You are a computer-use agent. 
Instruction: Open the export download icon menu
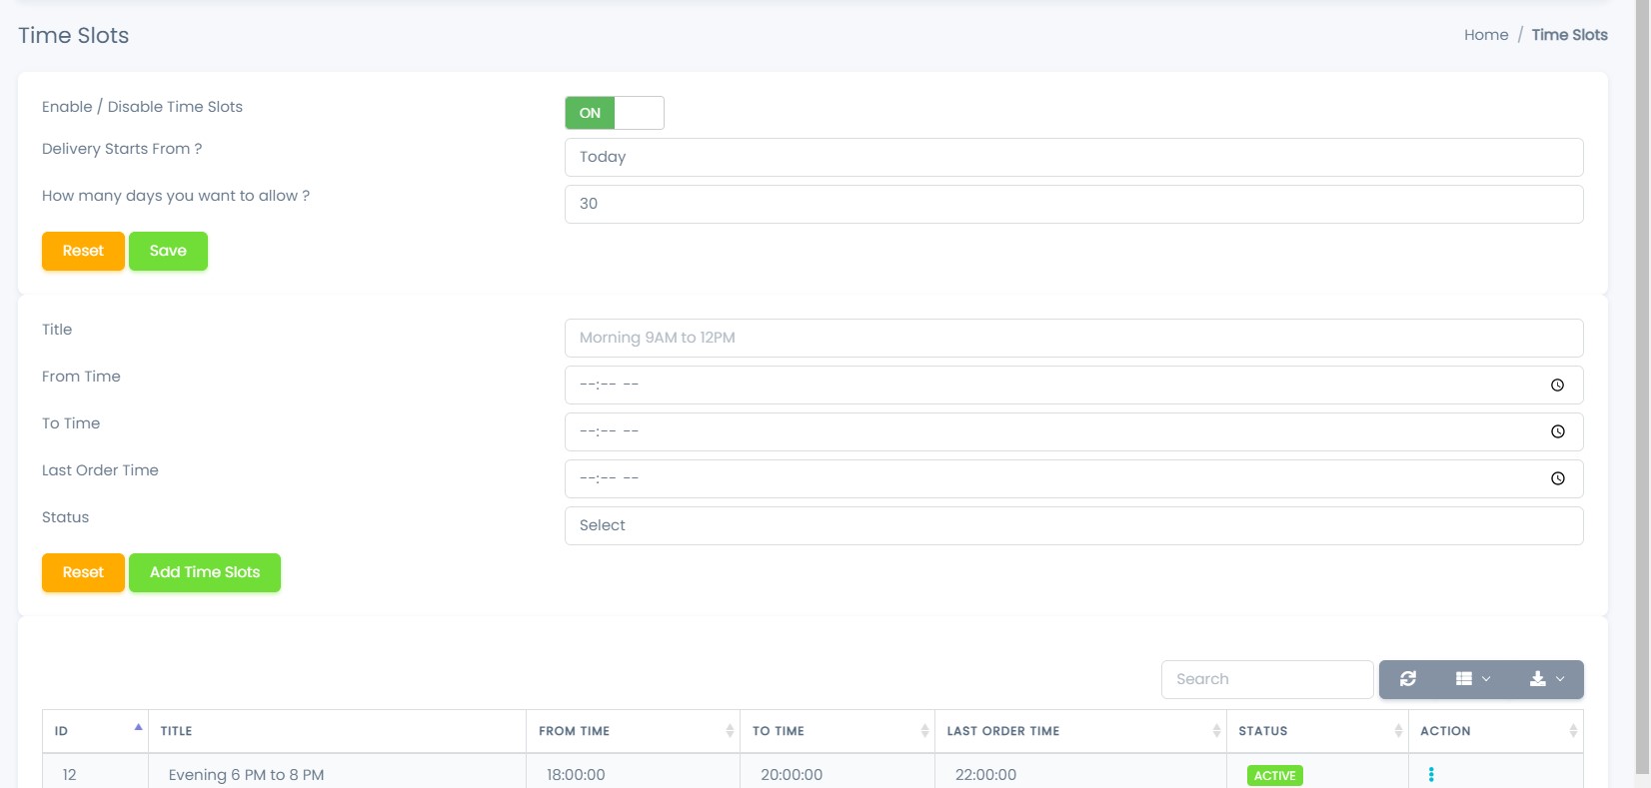1546,679
